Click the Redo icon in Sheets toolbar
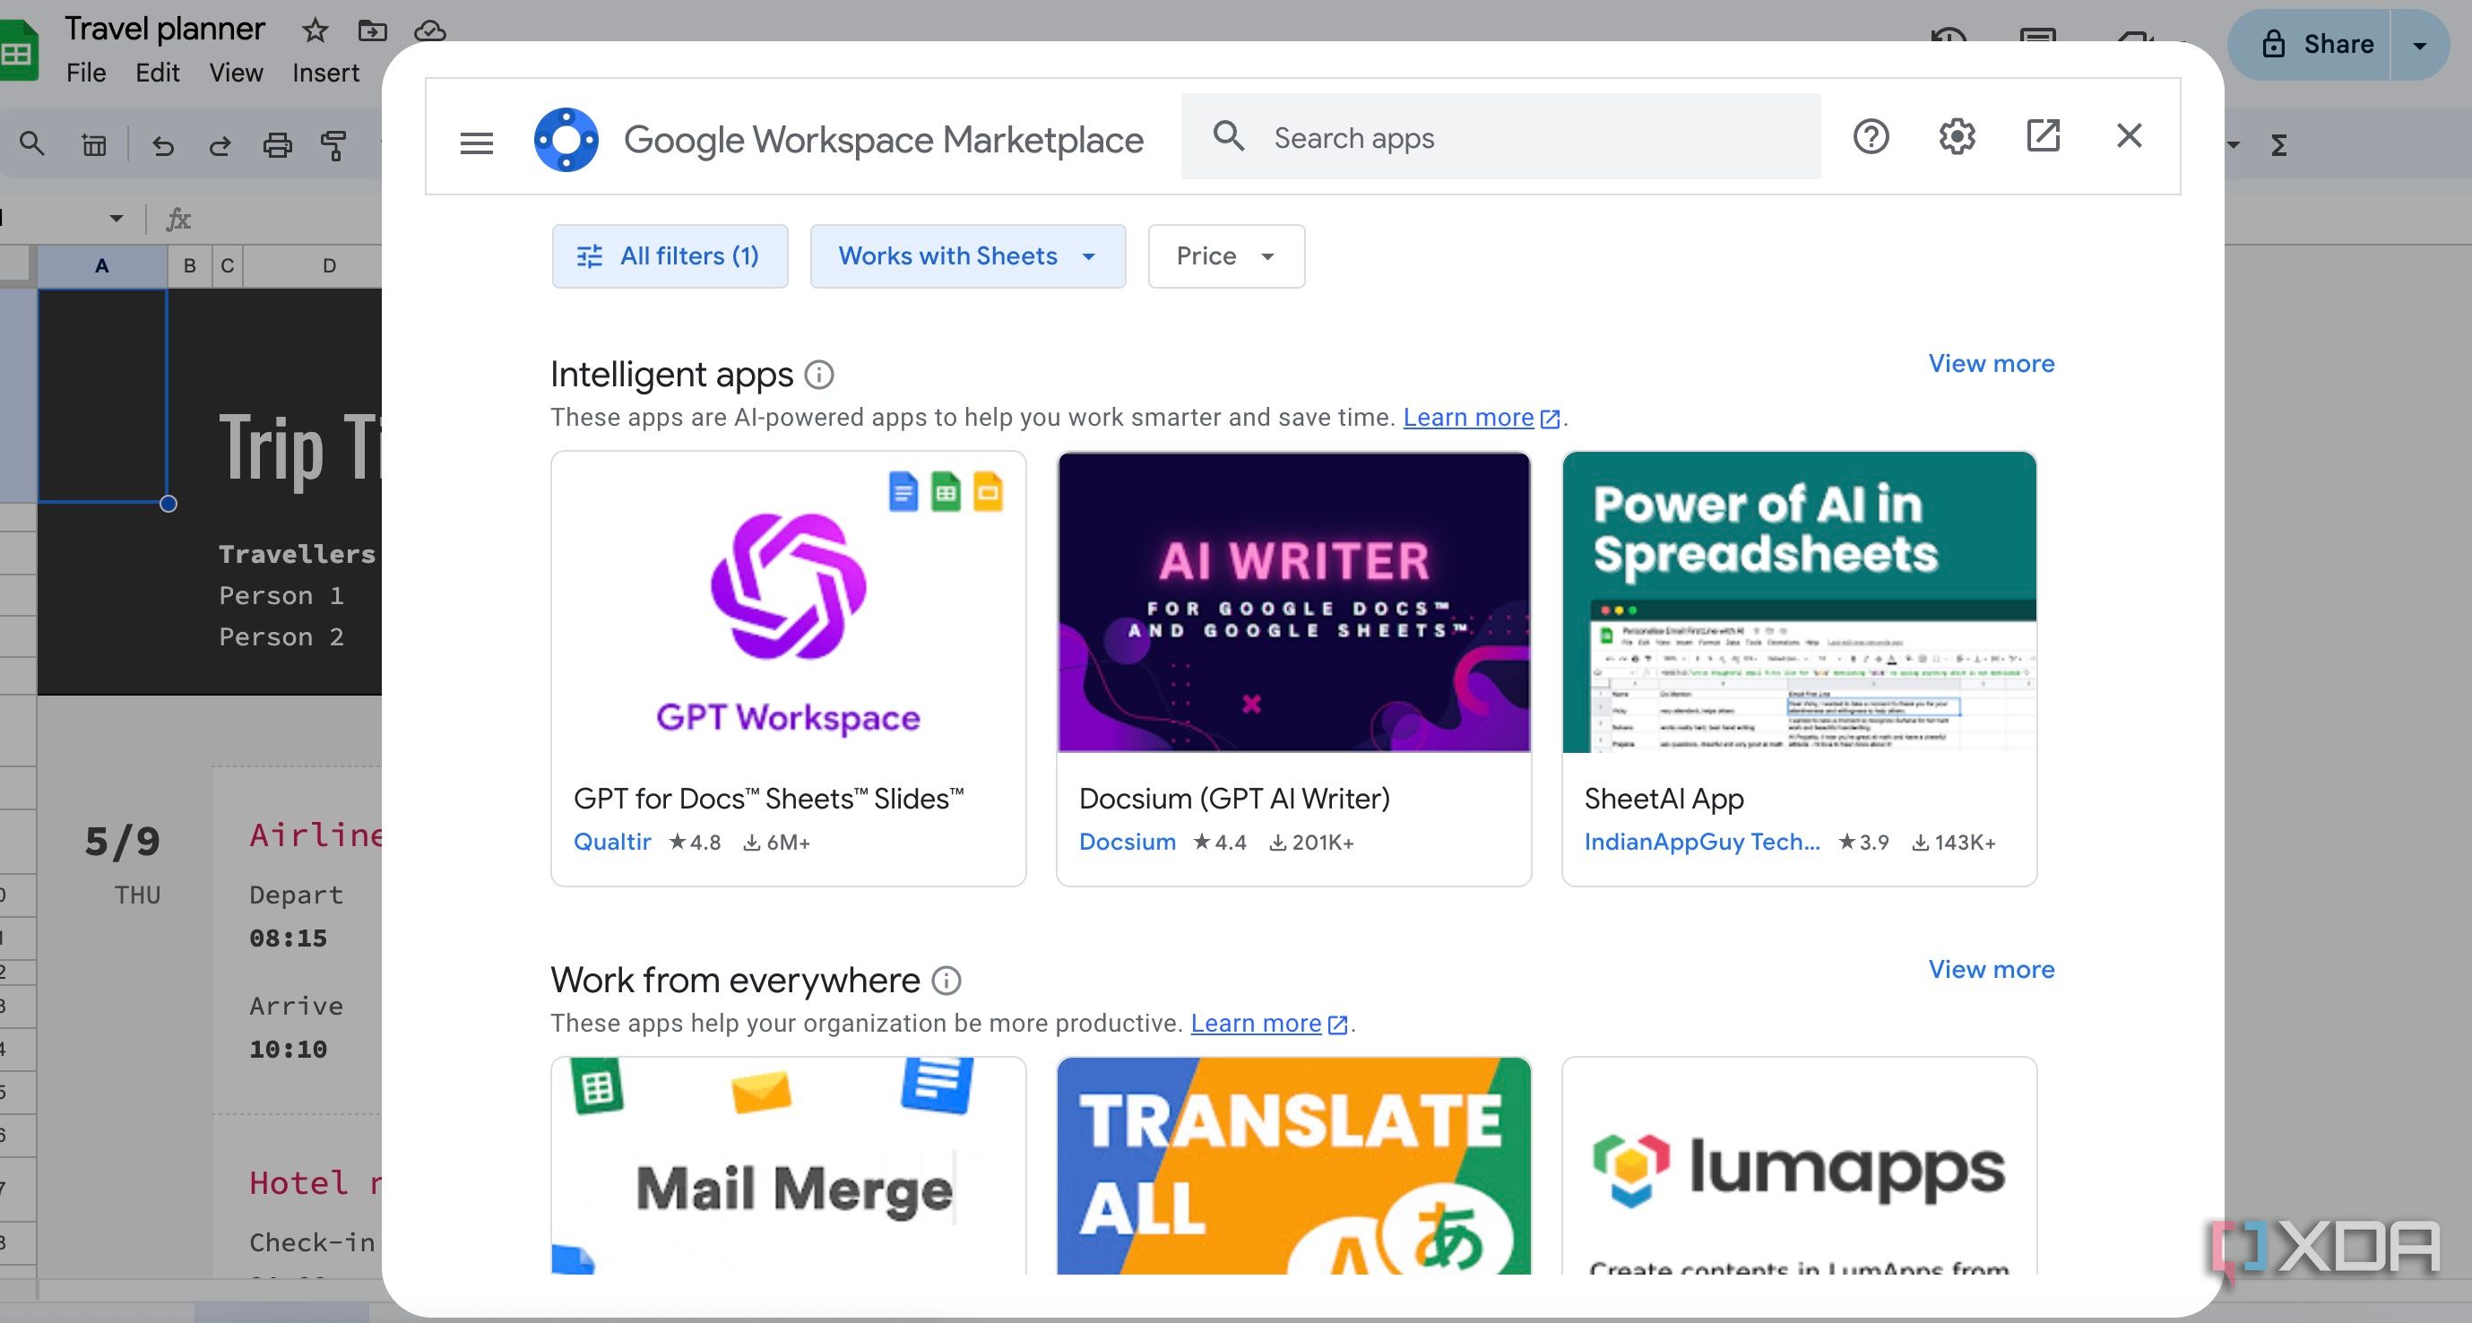This screenshot has height=1323, width=2472. click(x=220, y=145)
